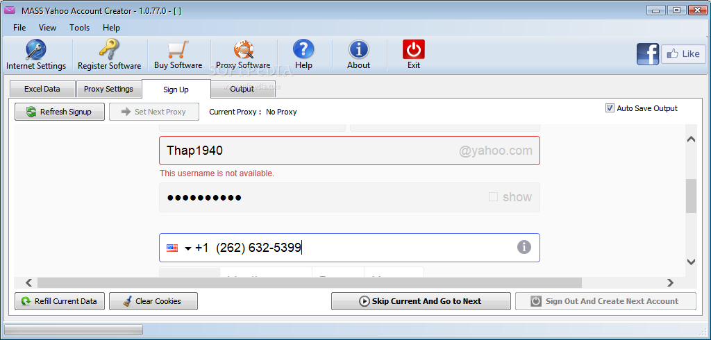Click 'This username is not available.' message
The image size is (711, 340).
tap(217, 173)
